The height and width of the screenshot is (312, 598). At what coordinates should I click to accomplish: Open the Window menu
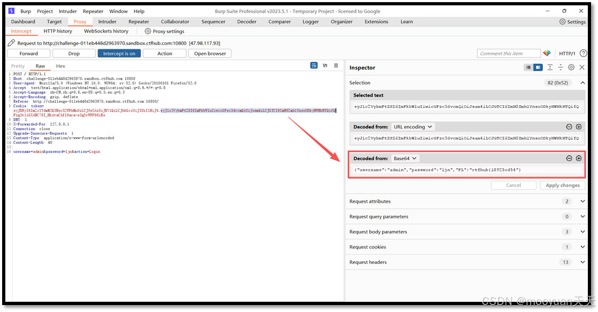point(118,11)
